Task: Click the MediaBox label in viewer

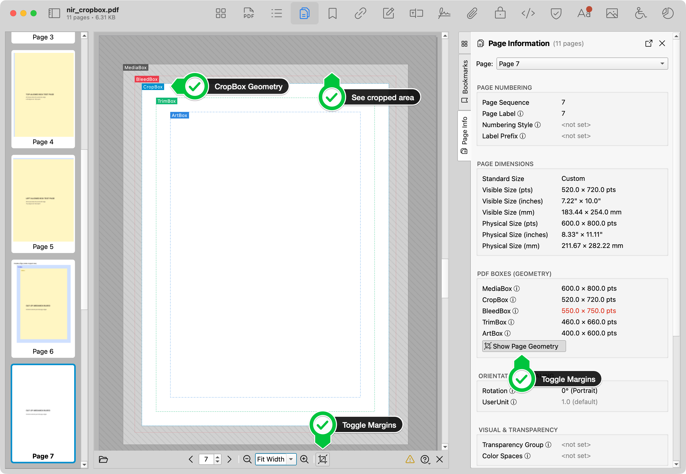Action: coord(136,67)
